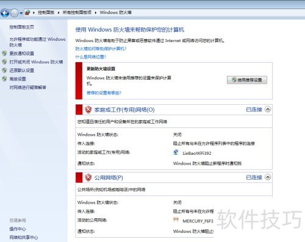Image resolution: width=305 pixels, height=242 pixels.
Task: Click red shield icon for 家庭或工作 network
Action: click(88, 110)
